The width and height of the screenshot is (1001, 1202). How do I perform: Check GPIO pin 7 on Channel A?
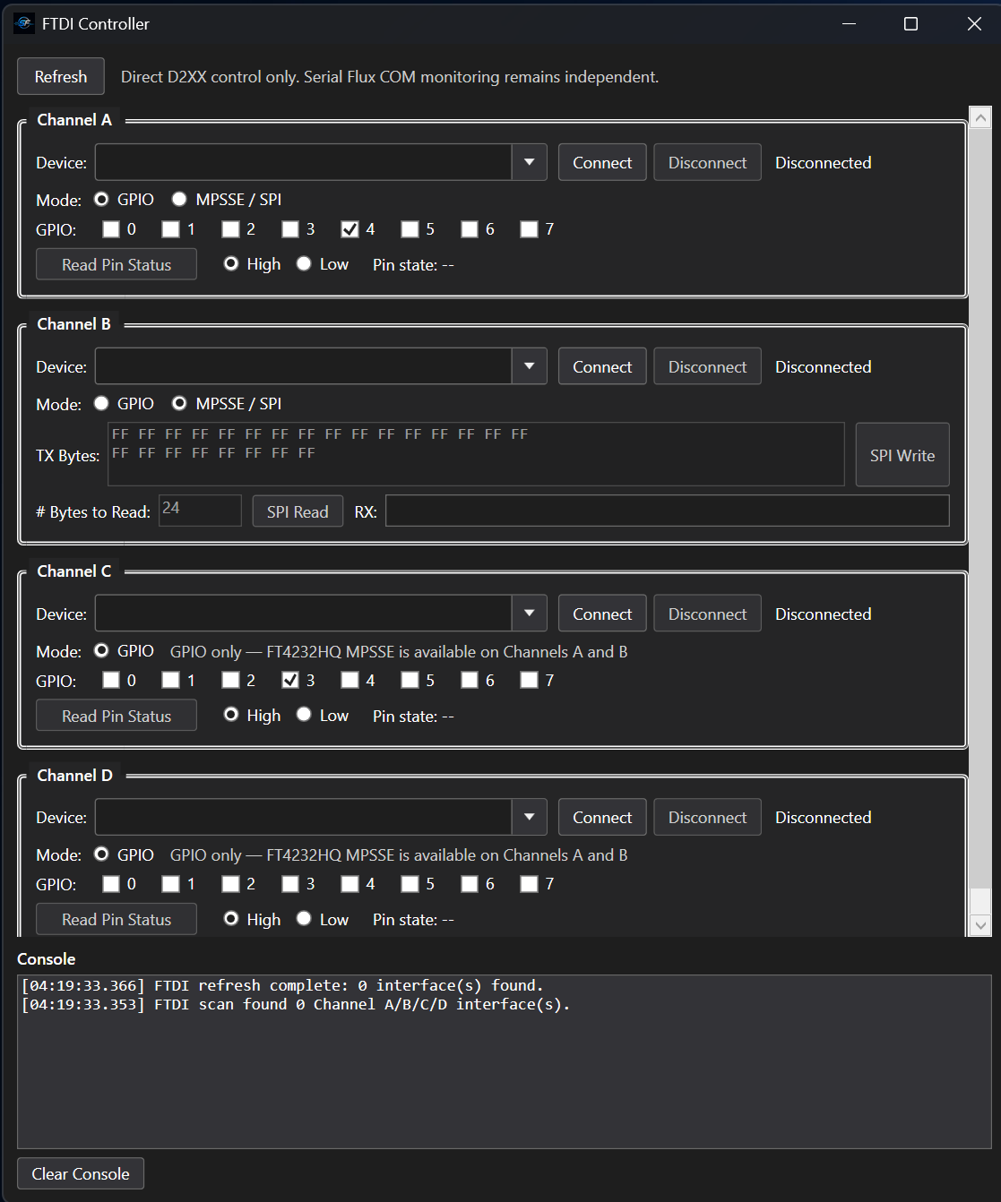coord(529,229)
